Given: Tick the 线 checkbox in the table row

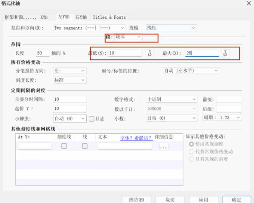Looking at the screenshot, I should (x=85, y=146).
